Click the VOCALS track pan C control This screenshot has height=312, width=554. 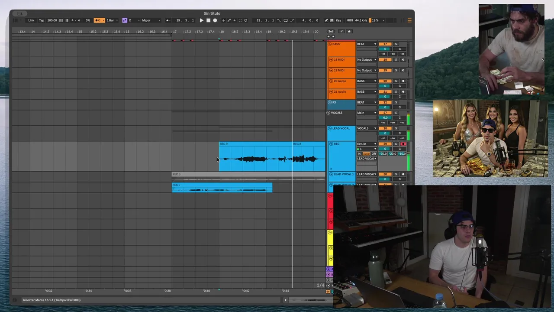(399, 117)
